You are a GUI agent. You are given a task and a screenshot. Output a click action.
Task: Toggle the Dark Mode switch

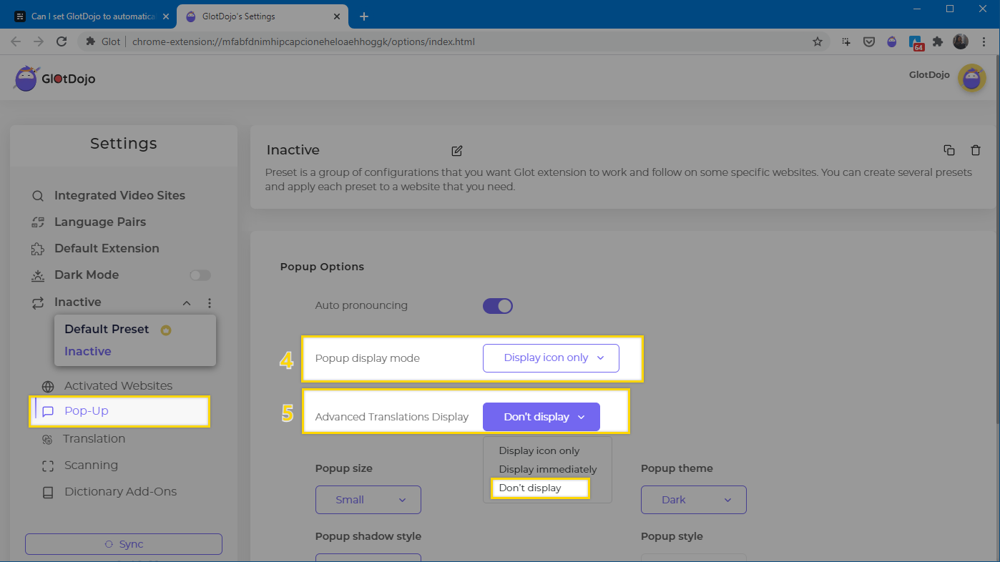(x=200, y=275)
